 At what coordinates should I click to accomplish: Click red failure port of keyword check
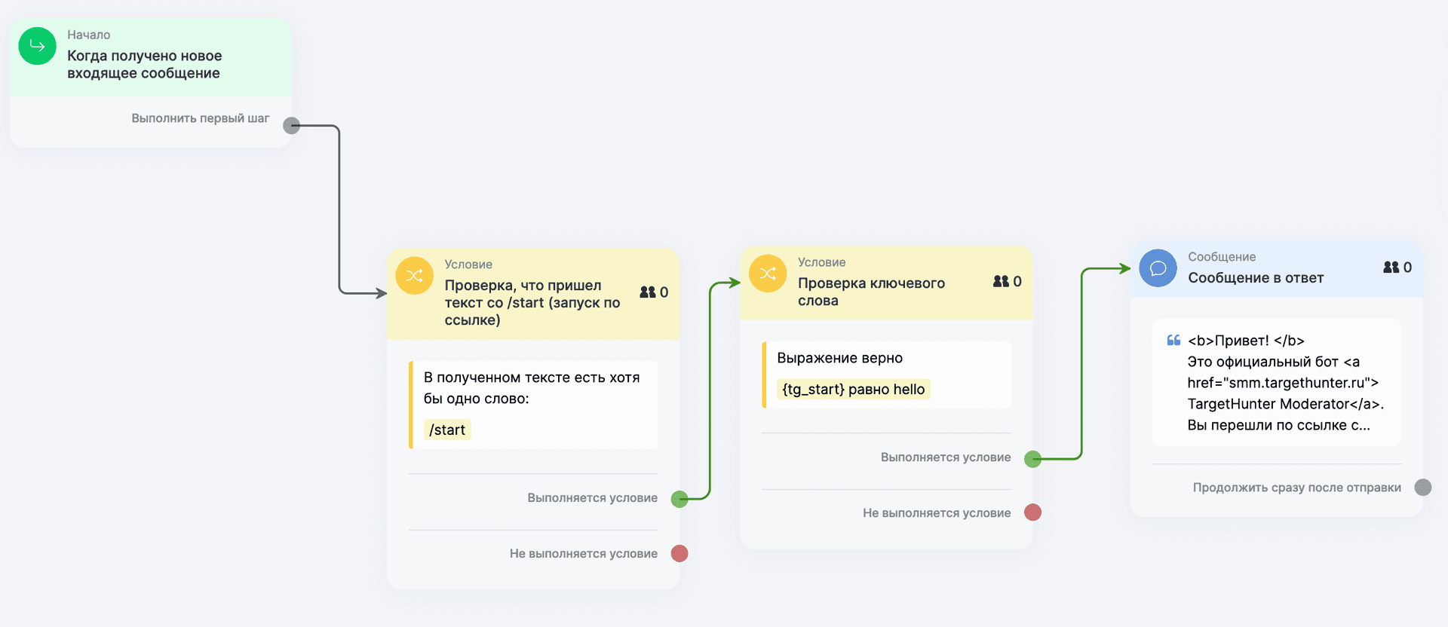[x=1032, y=513]
